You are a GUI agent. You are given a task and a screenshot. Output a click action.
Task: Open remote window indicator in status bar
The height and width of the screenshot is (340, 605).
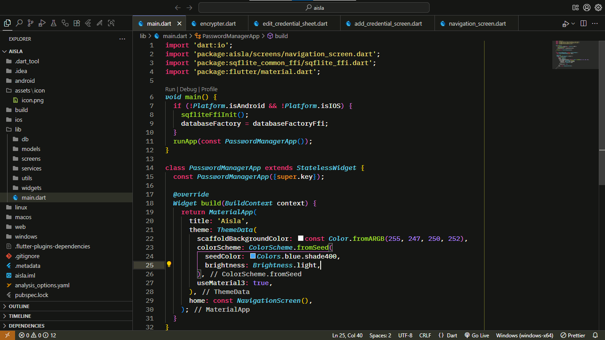(x=7, y=335)
